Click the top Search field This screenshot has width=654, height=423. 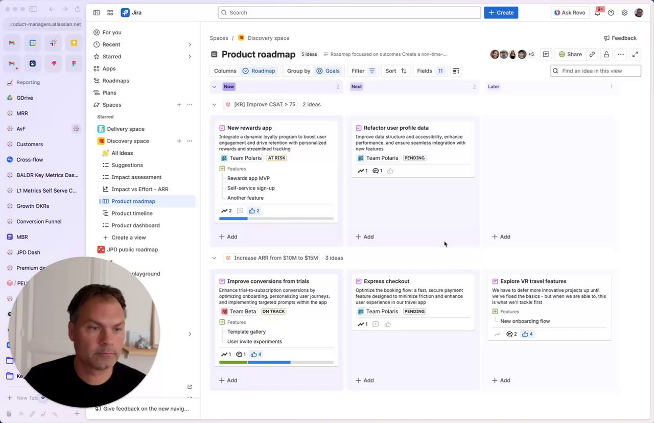(349, 13)
